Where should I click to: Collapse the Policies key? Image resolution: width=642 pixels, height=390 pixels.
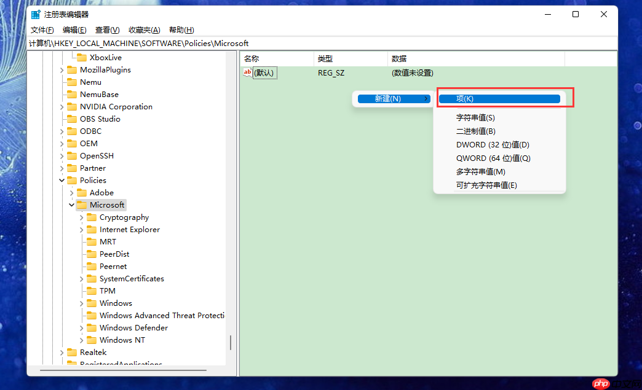click(61, 180)
